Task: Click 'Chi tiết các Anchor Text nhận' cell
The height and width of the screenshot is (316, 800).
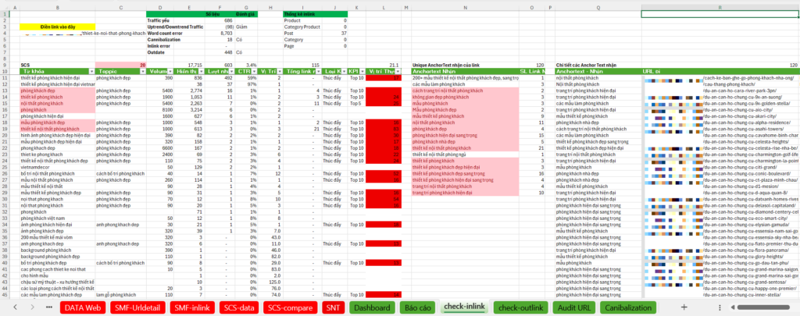Action: coord(598,66)
